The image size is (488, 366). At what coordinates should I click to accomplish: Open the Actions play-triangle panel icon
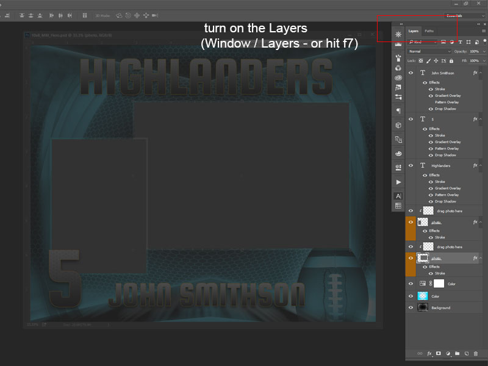398,182
